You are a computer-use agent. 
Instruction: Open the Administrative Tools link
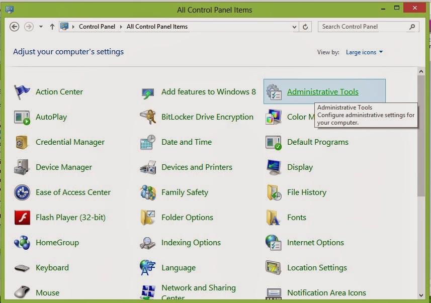323,92
